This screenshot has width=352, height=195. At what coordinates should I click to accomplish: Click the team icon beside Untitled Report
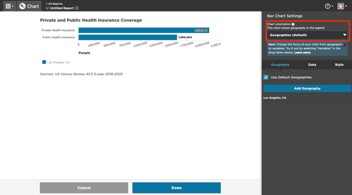[47, 8]
